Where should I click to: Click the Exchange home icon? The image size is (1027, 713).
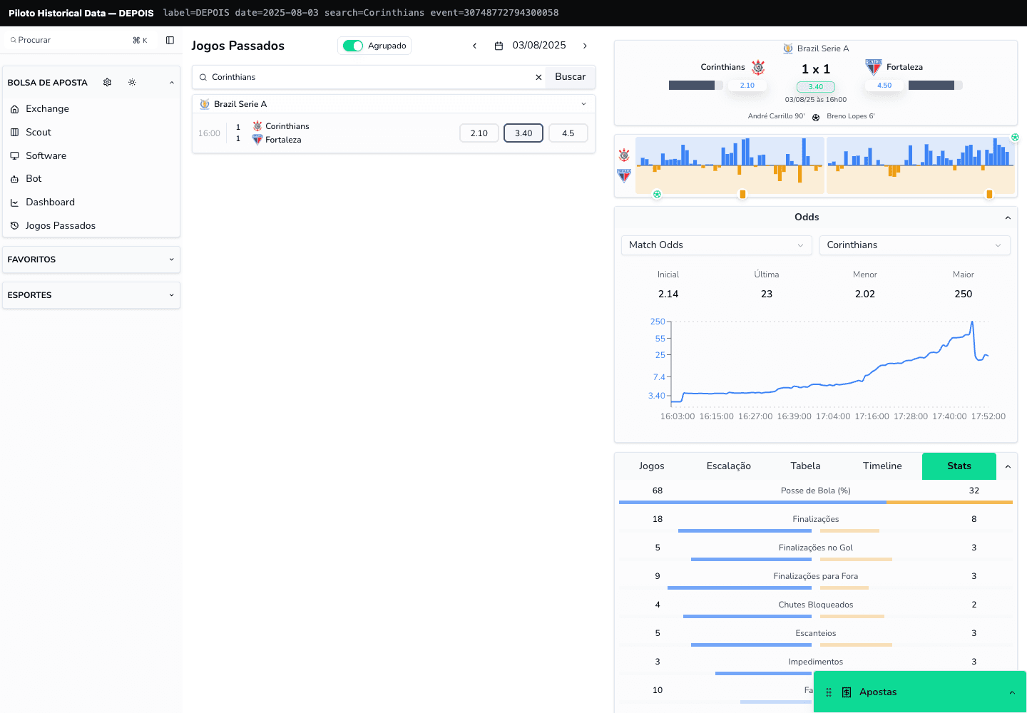point(14,109)
